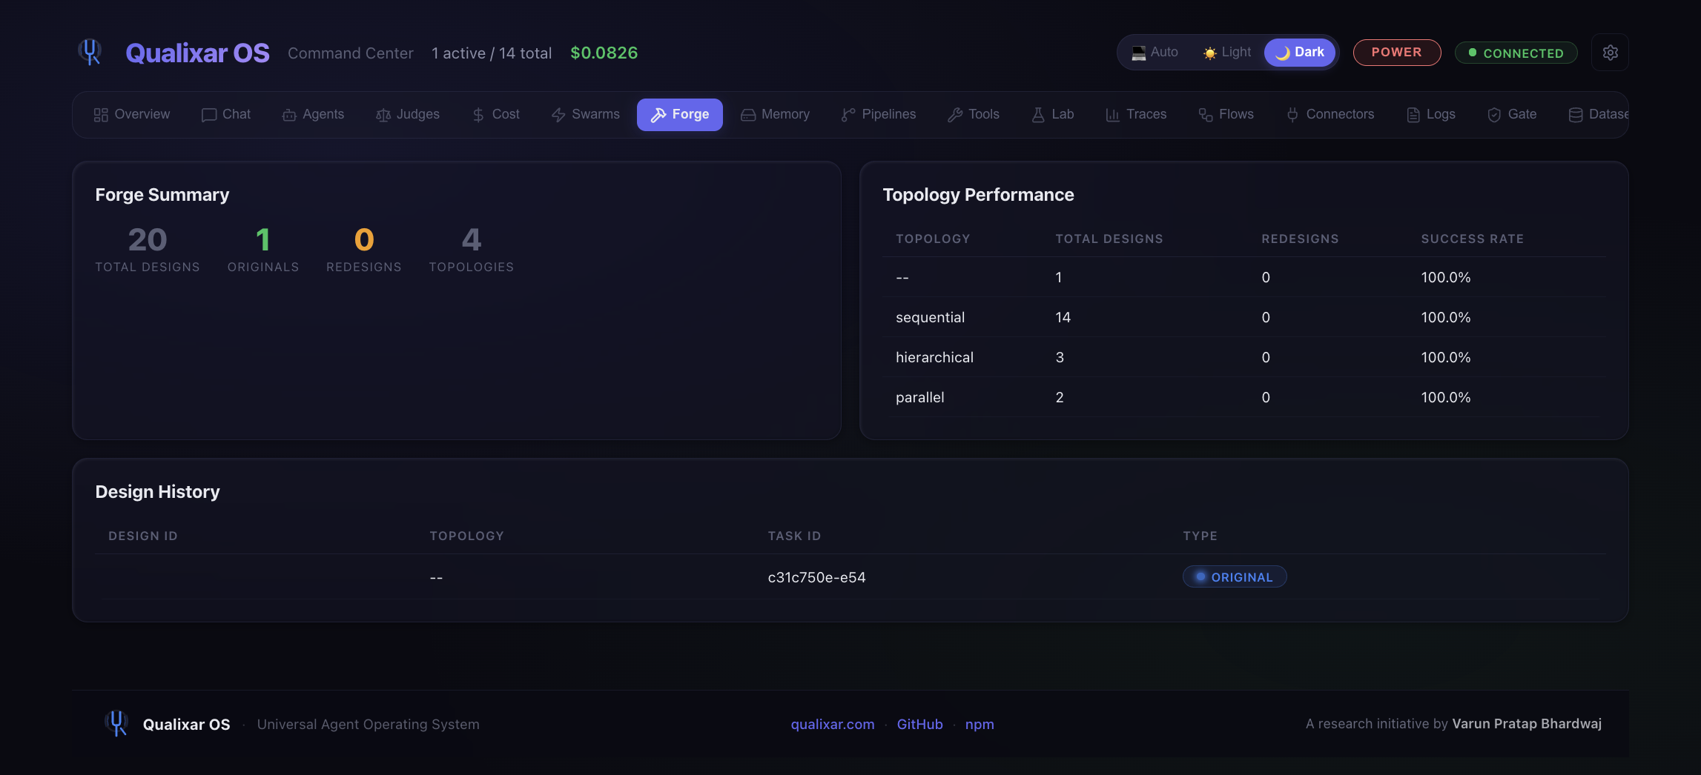
Task: Click the Logs document icon
Action: (x=1413, y=115)
